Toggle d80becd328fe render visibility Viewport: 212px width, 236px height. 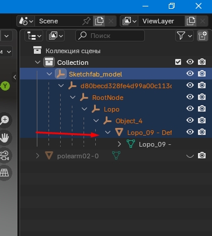click(x=201, y=85)
